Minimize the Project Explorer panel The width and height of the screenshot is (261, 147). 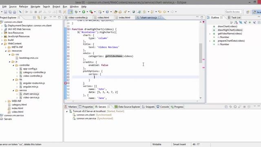click(55, 17)
